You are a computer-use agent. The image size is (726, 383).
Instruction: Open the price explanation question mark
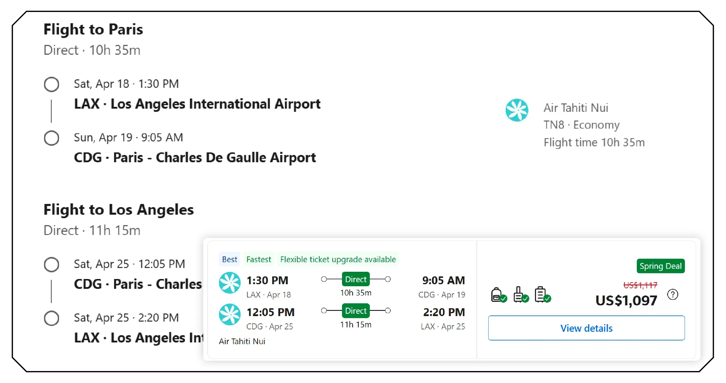pos(673,294)
